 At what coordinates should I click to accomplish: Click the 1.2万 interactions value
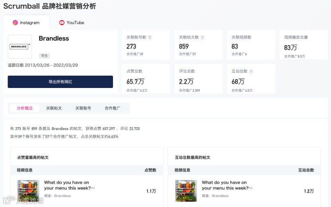pyautogui.click(x=309, y=191)
